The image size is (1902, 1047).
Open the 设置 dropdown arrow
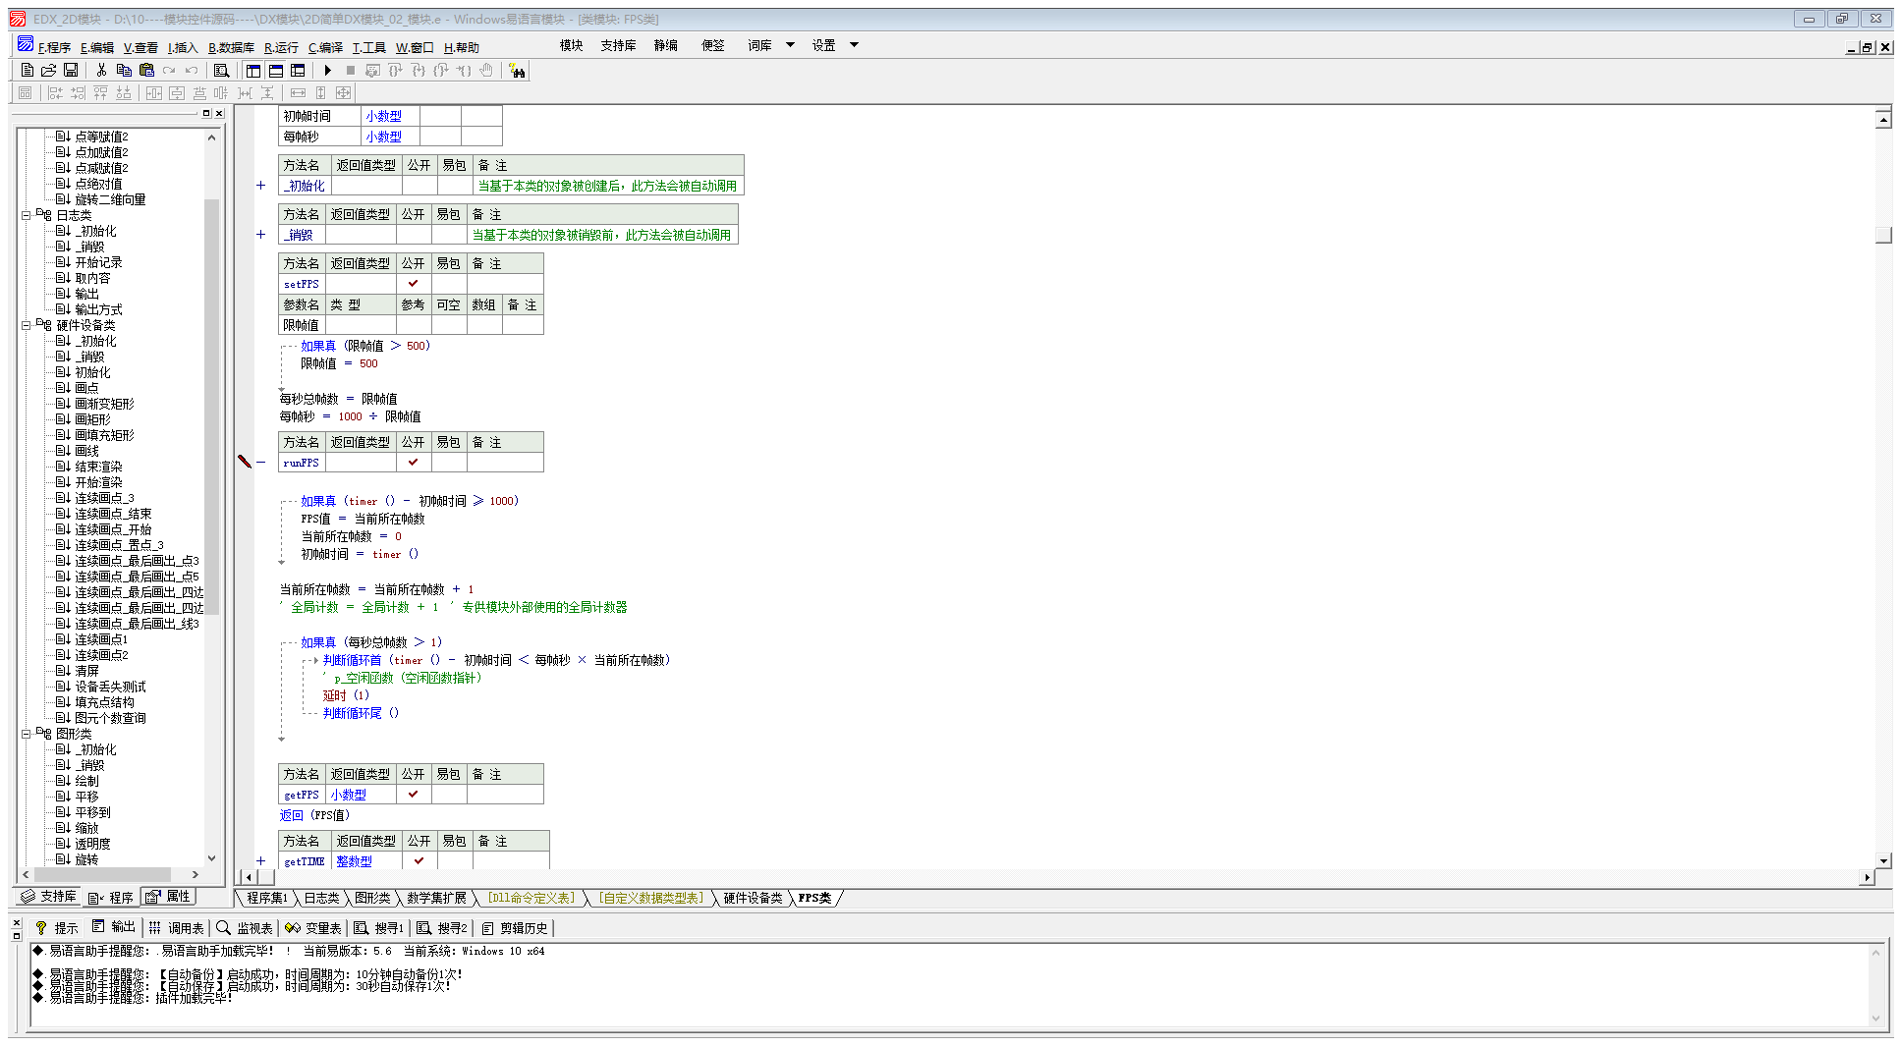point(854,45)
